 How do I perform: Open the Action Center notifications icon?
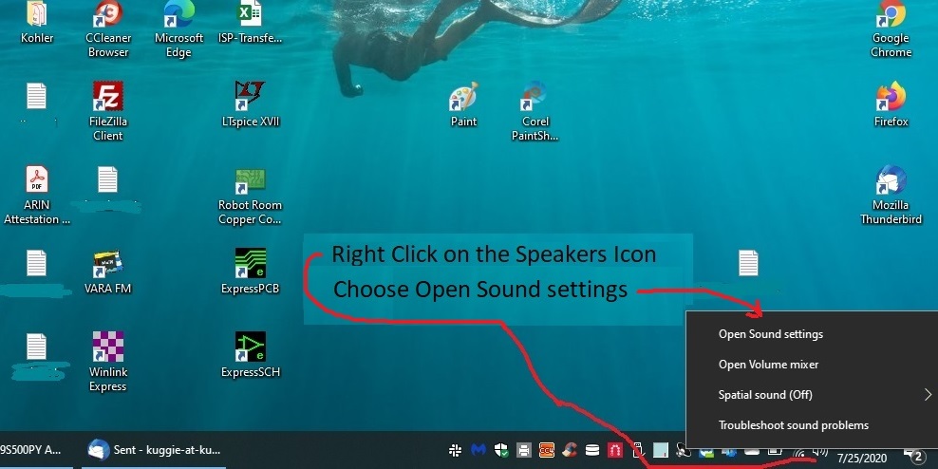915,456
